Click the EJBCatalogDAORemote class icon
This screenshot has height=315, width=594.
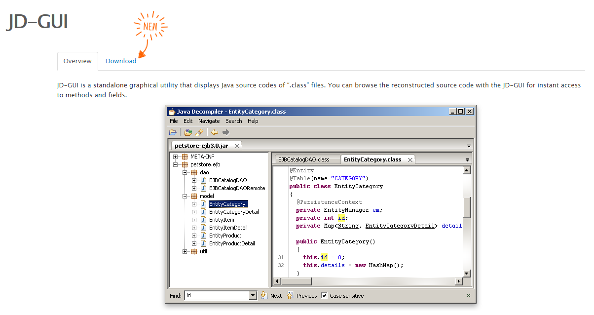[203, 188]
